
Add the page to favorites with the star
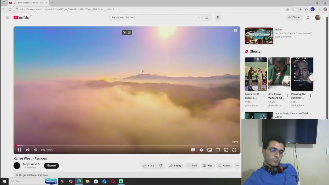coord(293,9)
